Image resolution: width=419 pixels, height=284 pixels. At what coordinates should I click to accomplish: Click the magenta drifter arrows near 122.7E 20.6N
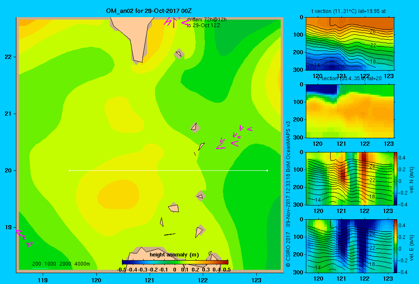tap(234, 137)
